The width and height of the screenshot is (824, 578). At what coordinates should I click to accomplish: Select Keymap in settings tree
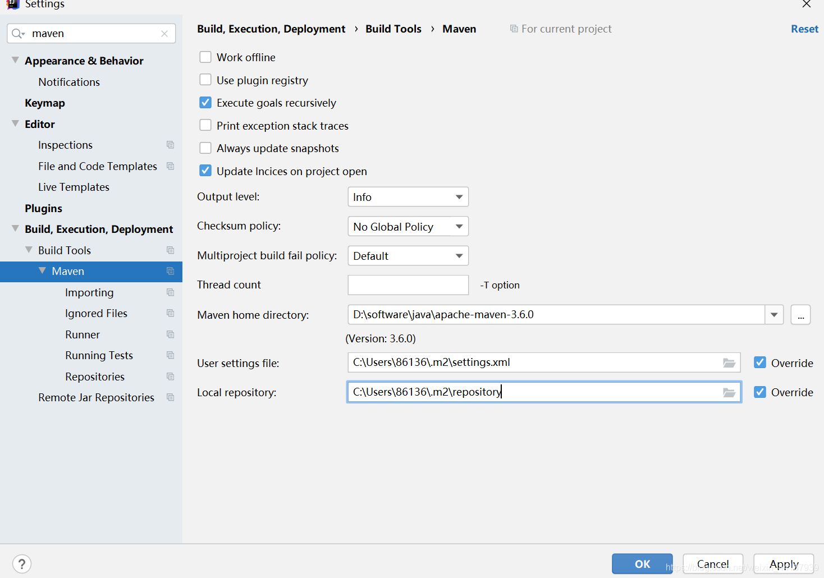[x=45, y=103]
